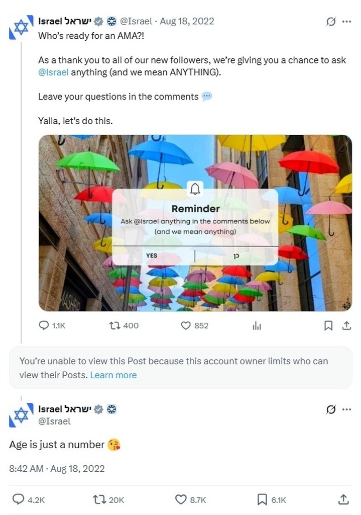The width and height of the screenshot is (361, 515).
Task: Click the 8:42 AM · Aug 18, 2022 timestamp
Action: tap(57, 468)
